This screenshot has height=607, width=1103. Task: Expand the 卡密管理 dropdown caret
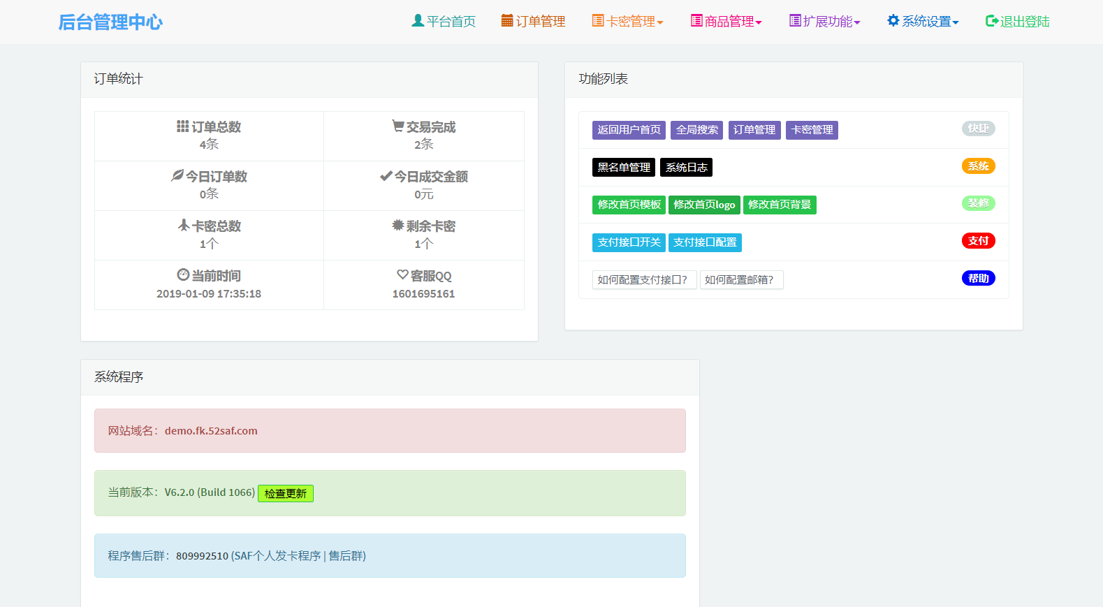(660, 22)
